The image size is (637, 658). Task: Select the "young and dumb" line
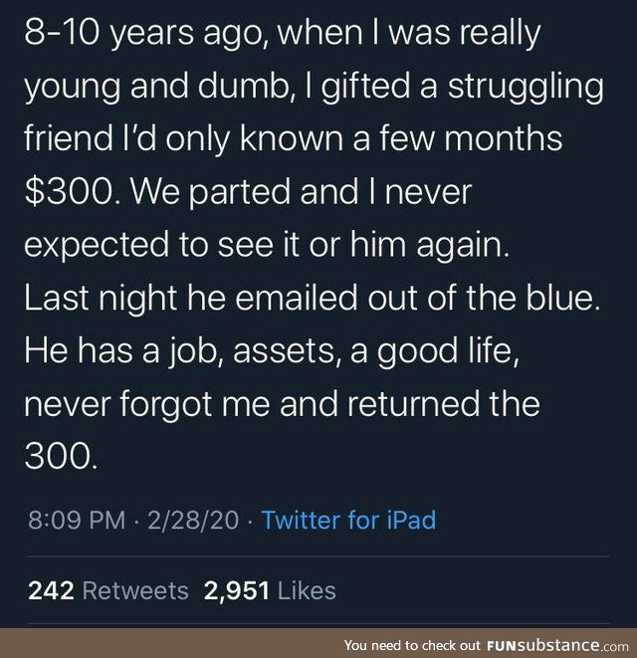click(x=314, y=87)
